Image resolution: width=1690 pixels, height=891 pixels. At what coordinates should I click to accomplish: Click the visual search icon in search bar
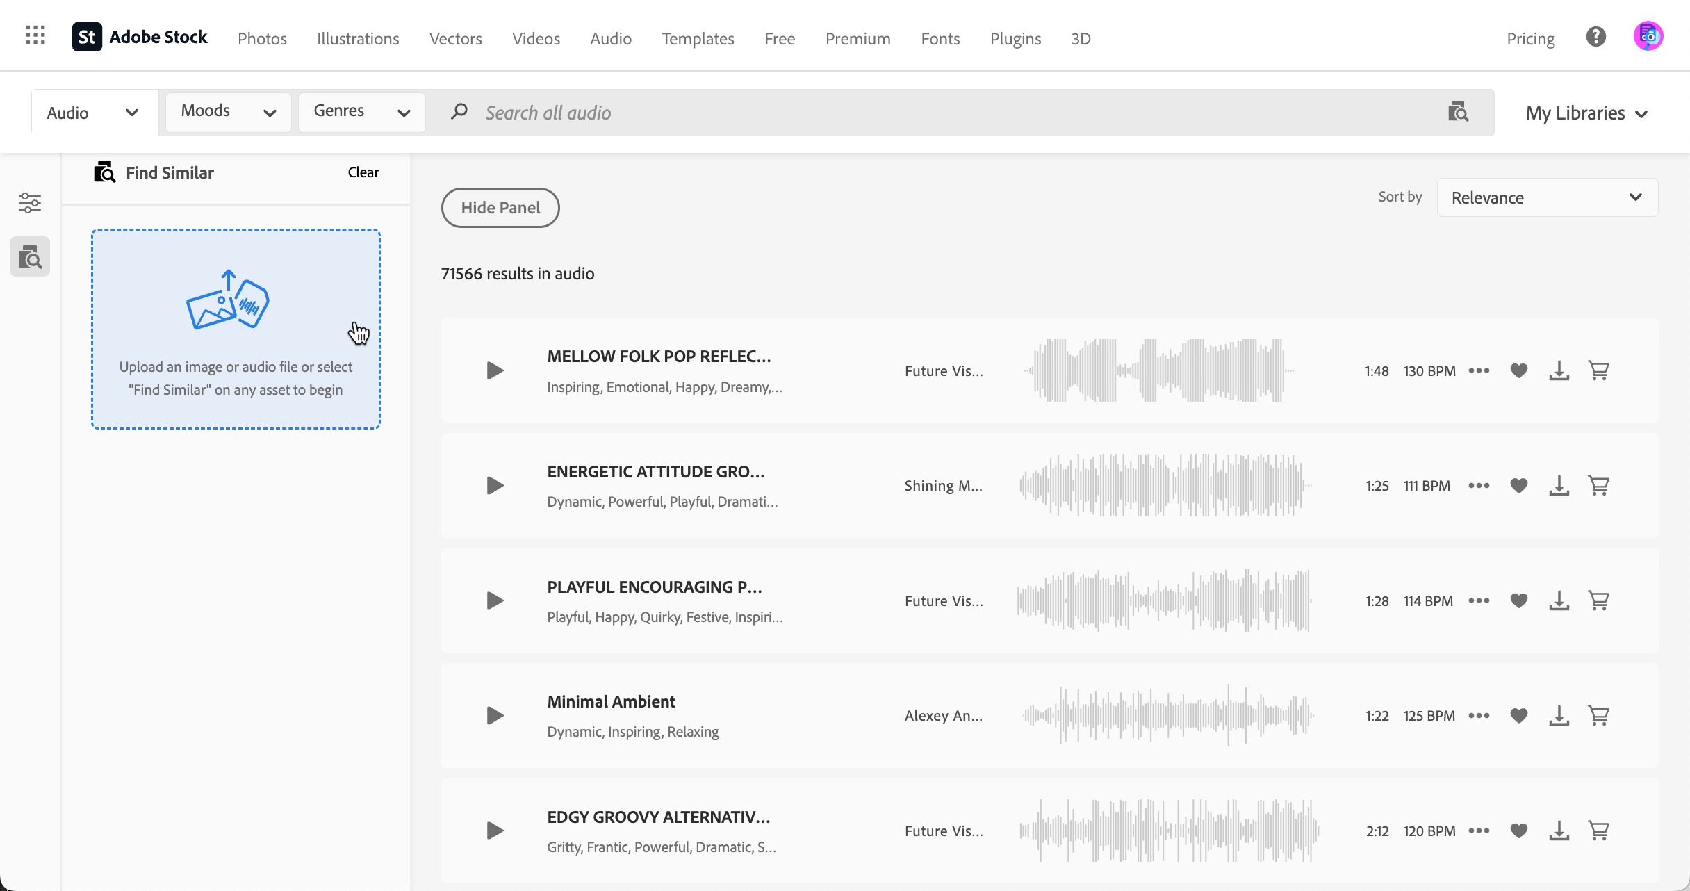tap(1458, 112)
